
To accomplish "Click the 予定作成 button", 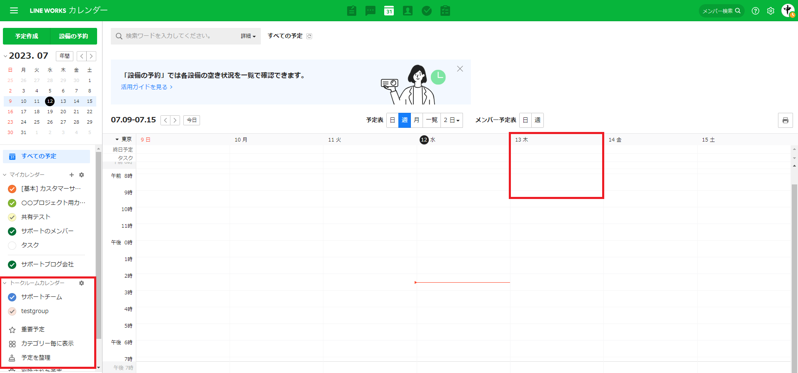I will [x=27, y=36].
